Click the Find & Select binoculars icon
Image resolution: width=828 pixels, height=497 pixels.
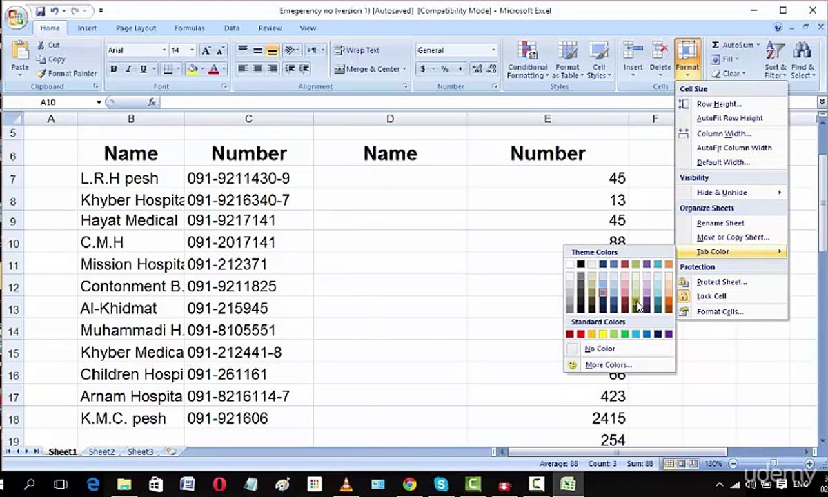coord(802,51)
